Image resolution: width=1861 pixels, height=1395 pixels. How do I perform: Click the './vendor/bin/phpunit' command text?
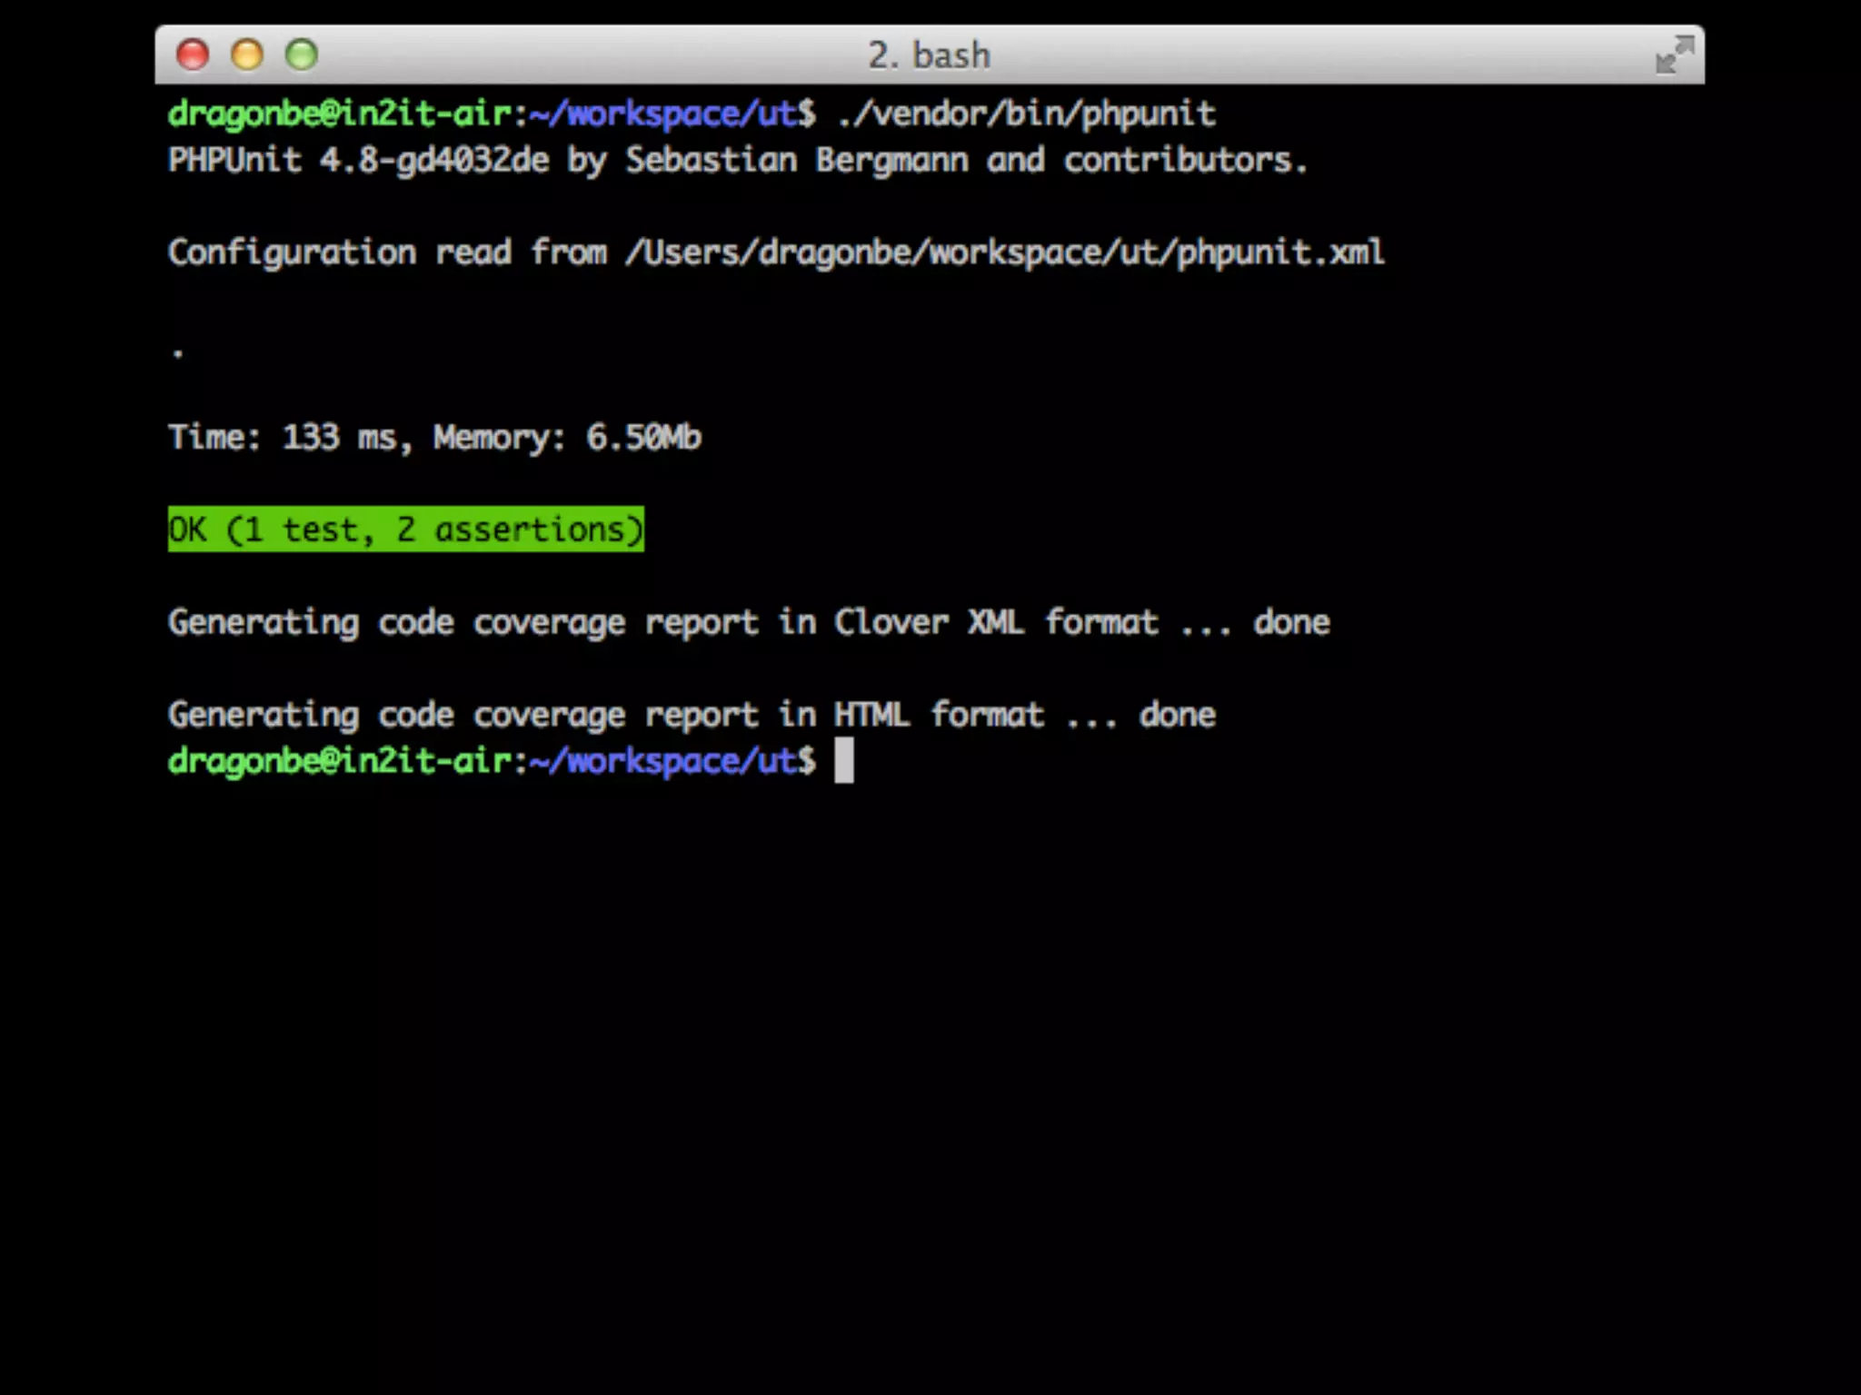1027,114
